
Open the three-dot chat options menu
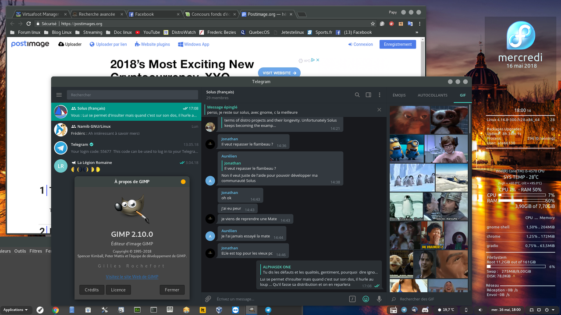click(380, 95)
